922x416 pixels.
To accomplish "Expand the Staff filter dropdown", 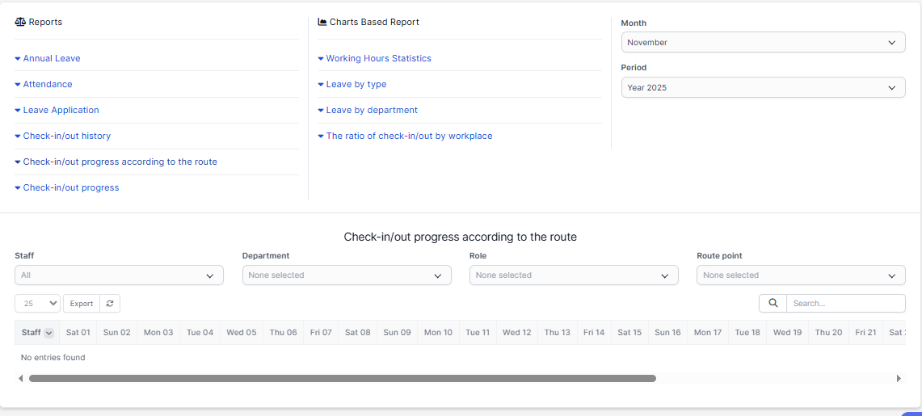I will tap(119, 275).
